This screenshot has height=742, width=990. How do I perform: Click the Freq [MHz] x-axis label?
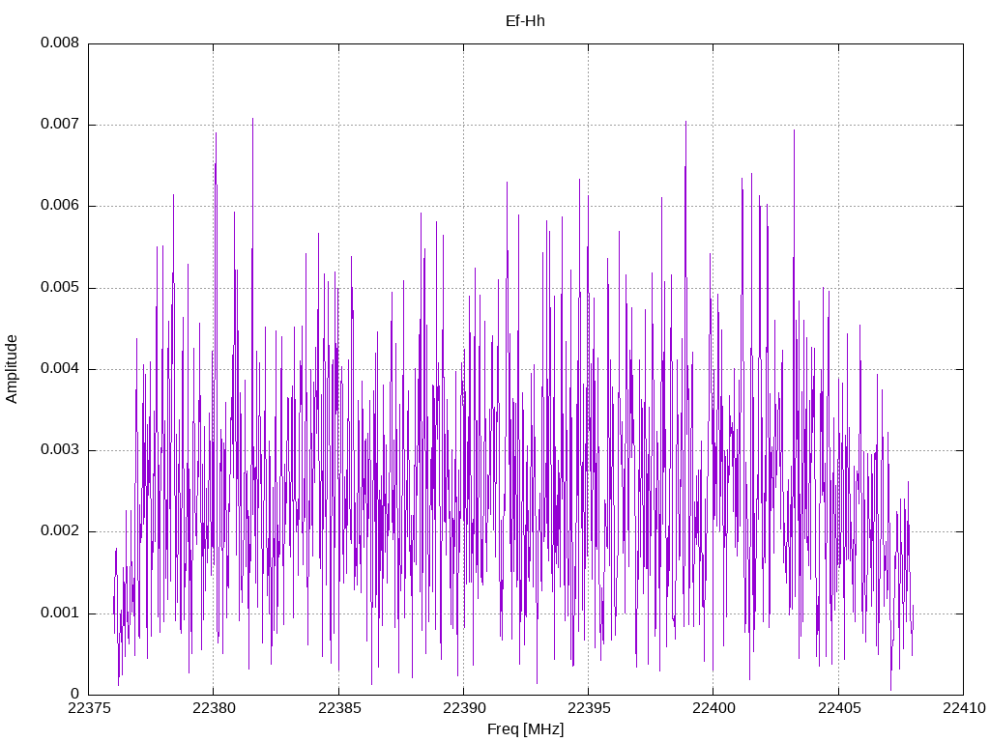pos(525,729)
